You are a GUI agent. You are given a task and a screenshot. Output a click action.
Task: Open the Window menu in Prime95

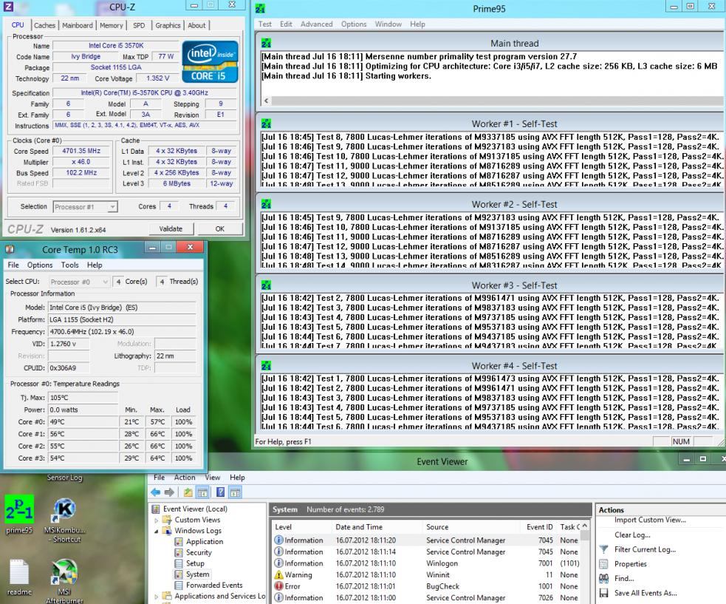pos(388,24)
